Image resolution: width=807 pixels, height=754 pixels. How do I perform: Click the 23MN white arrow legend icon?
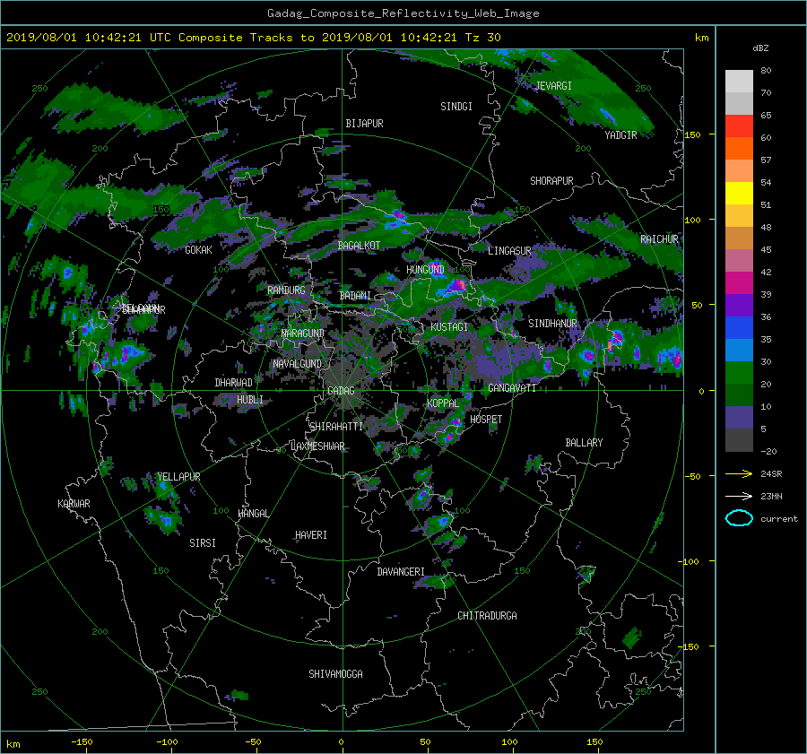tap(739, 496)
